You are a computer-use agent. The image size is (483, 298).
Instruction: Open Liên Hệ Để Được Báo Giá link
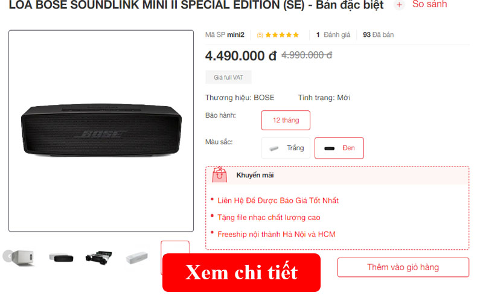(x=278, y=201)
